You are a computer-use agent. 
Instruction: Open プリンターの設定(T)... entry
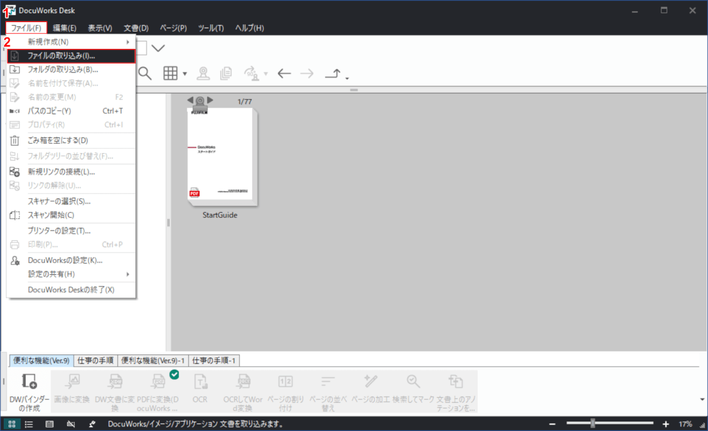[x=71, y=231]
